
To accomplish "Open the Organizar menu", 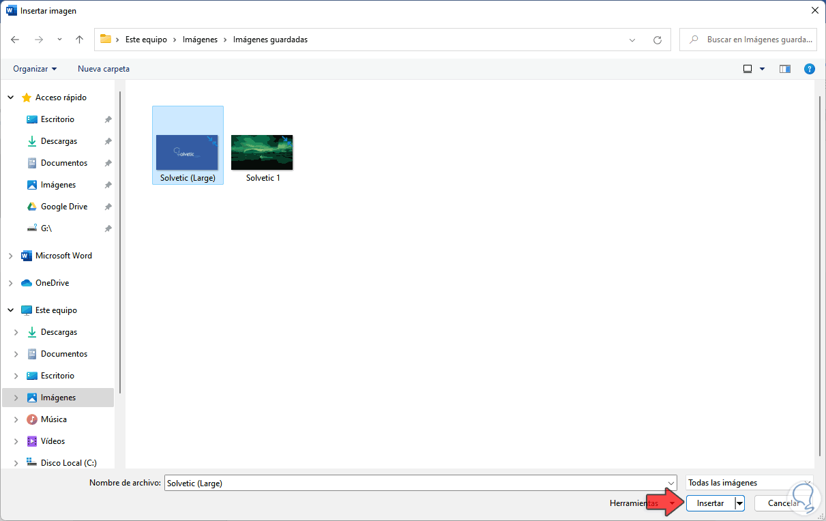I will [x=35, y=69].
